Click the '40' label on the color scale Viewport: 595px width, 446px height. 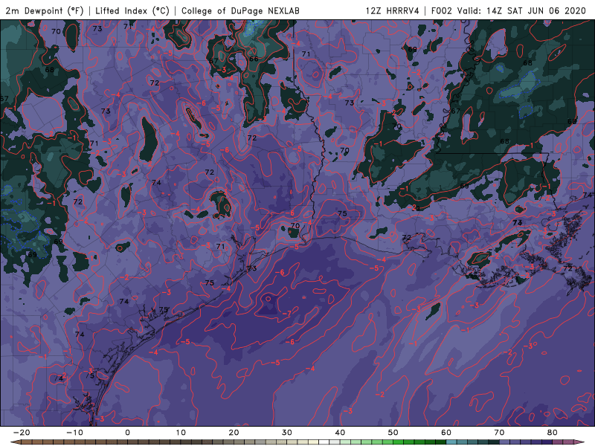(x=340, y=433)
